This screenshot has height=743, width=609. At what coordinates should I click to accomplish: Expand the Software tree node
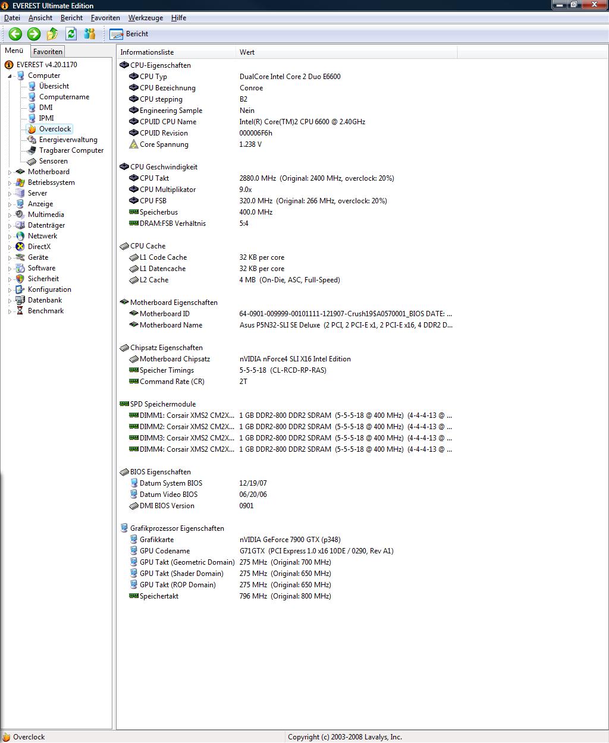(x=10, y=269)
